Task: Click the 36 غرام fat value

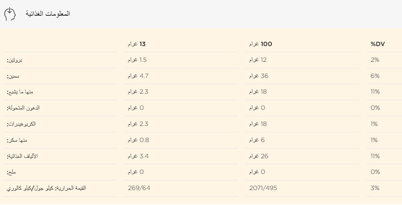Action: pos(259,76)
